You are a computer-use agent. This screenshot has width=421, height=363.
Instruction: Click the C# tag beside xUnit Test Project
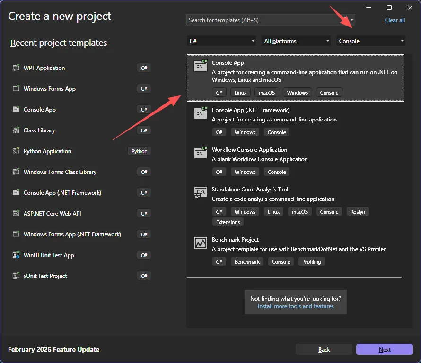[x=144, y=276]
